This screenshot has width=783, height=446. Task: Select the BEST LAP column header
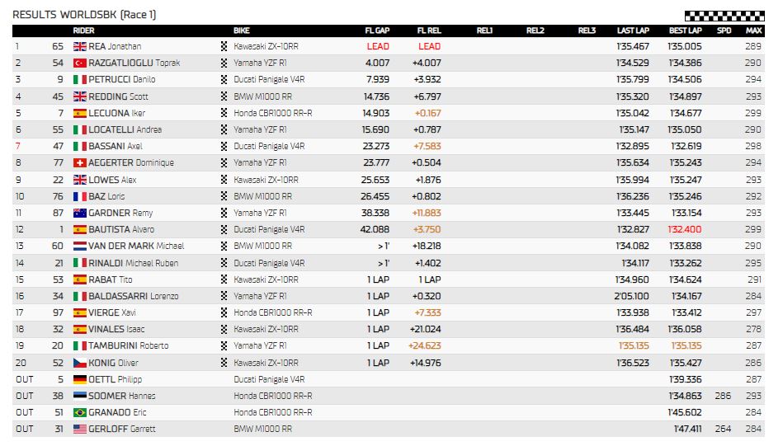point(685,31)
